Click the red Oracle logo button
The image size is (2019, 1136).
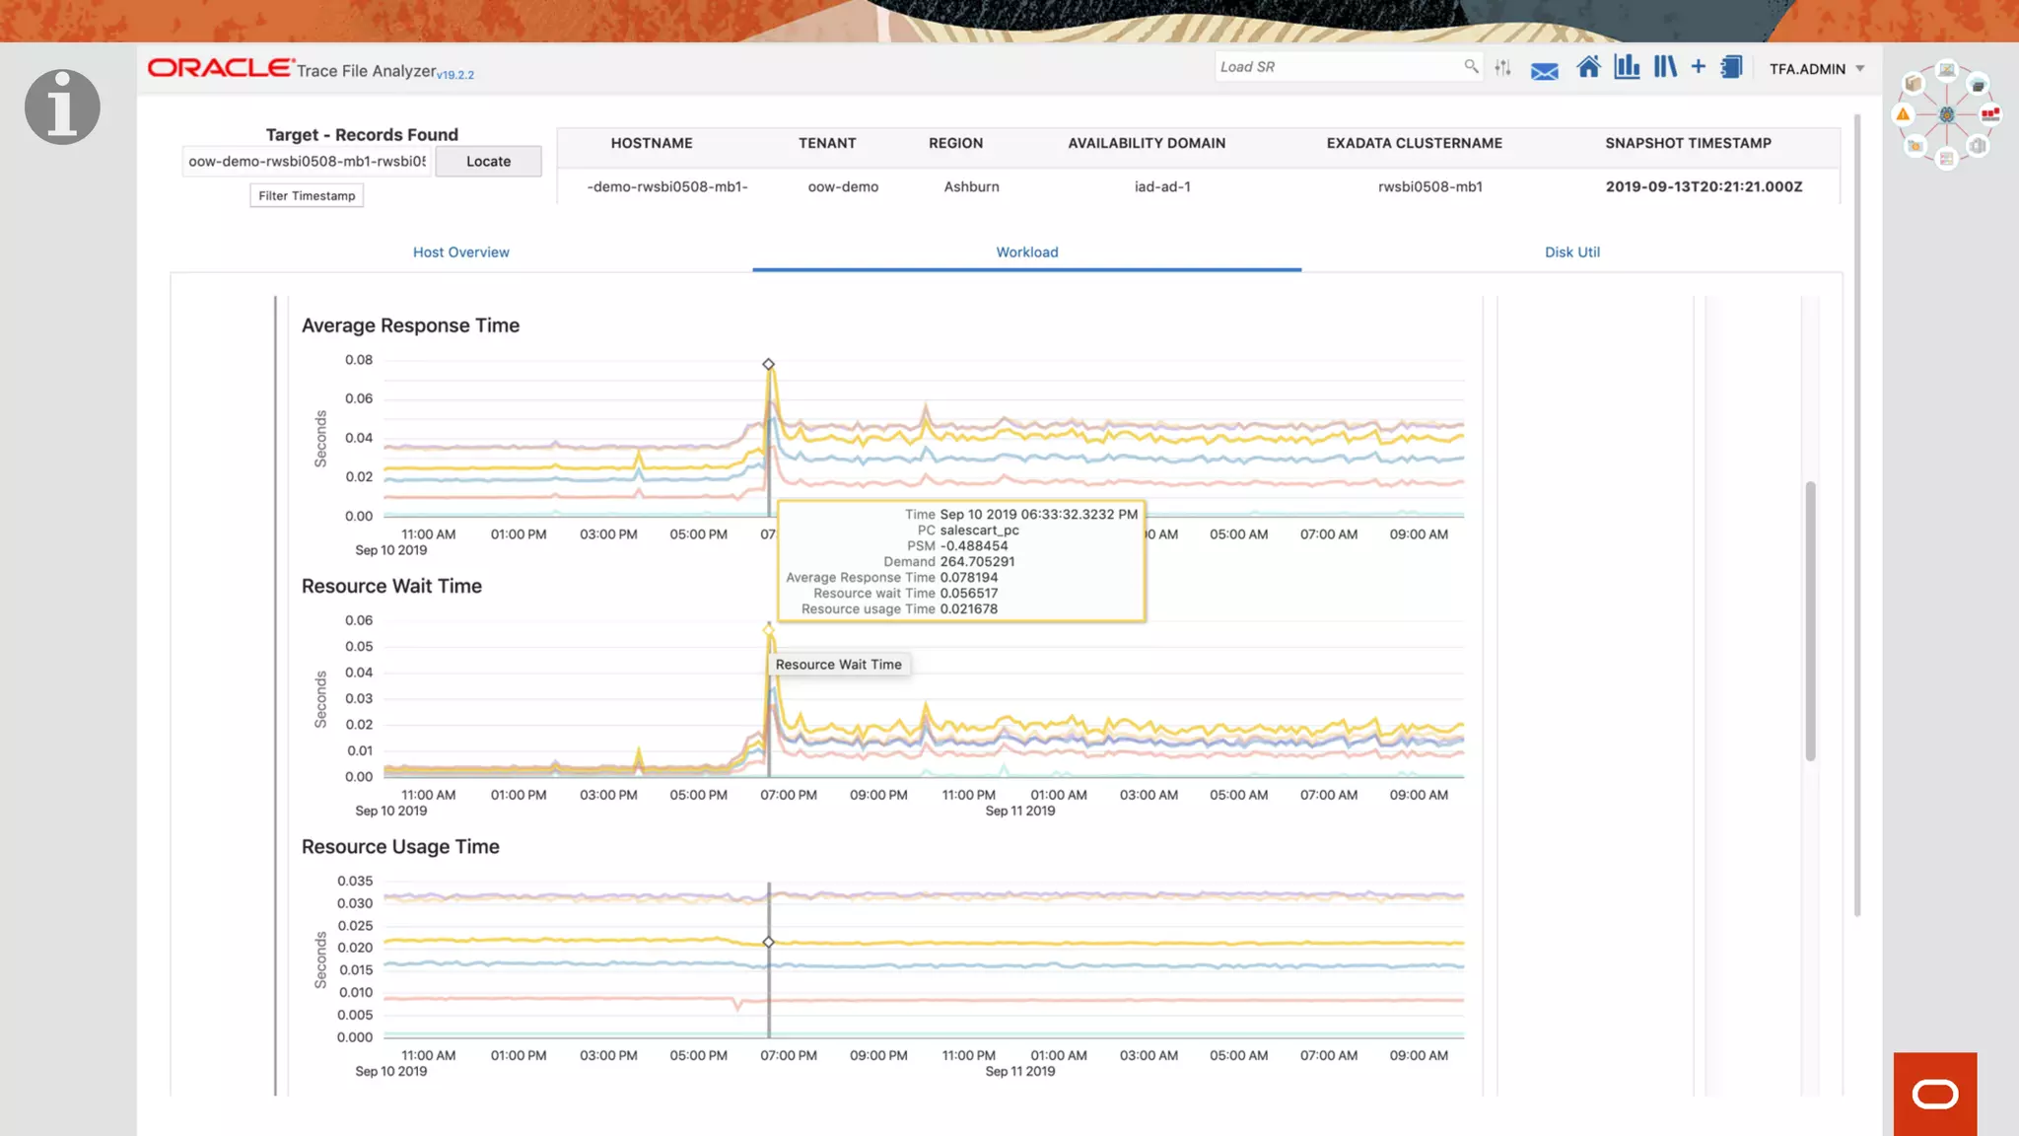pos(1934,1094)
